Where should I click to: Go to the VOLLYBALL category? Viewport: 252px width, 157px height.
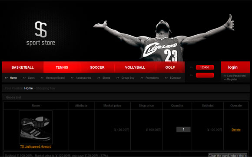[135, 67]
